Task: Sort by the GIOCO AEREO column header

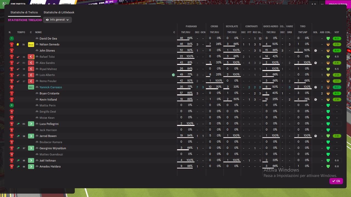Action: pos(271,27)
